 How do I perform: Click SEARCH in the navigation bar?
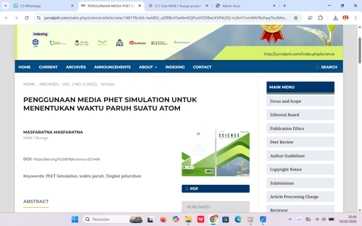pos(327,67)
